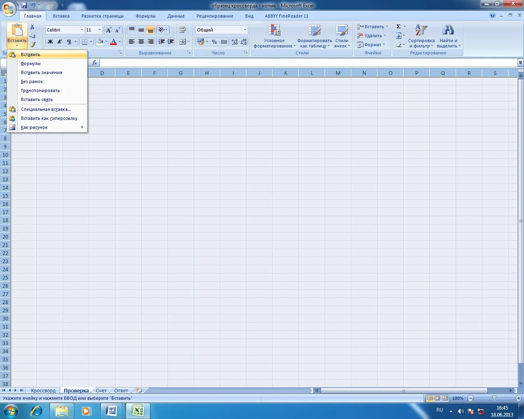Image resolution: width=524 pixels, height=419 pixels.
Task: Align text to the top
Action: [x=132, y=30]
